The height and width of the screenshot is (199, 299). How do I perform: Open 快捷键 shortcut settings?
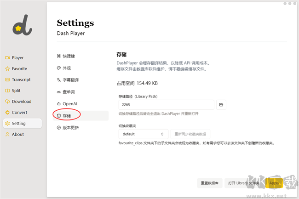pyautogui.click(x=80, y=56)
